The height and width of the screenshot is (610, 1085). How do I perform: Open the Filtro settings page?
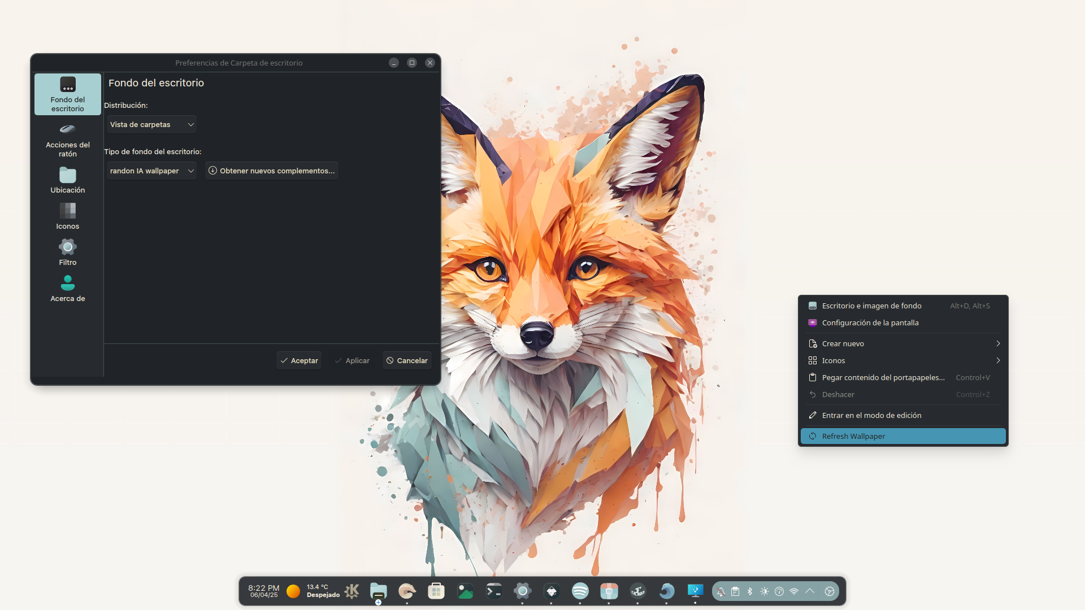coord(68,252)
